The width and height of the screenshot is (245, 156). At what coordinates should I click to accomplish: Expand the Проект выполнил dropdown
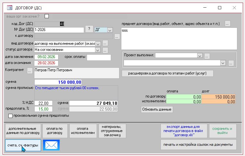pyautogui.click(x=200, y=55)
